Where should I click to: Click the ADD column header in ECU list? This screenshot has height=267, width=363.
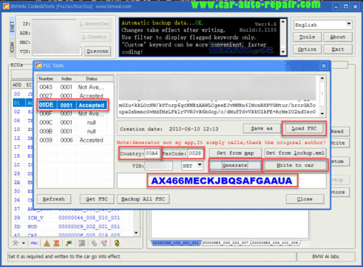(17, 85)
